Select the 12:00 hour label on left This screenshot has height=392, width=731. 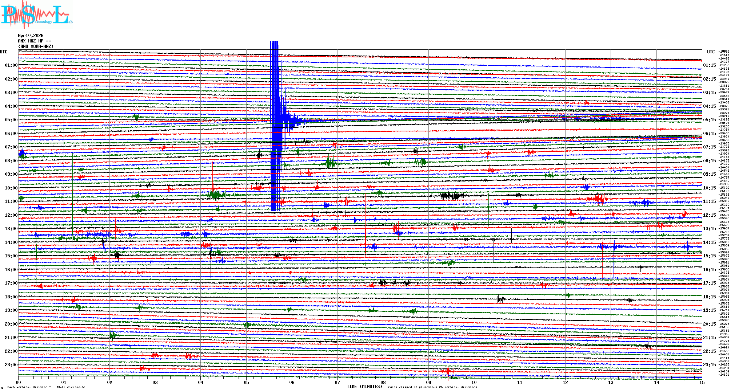(11, 215)
